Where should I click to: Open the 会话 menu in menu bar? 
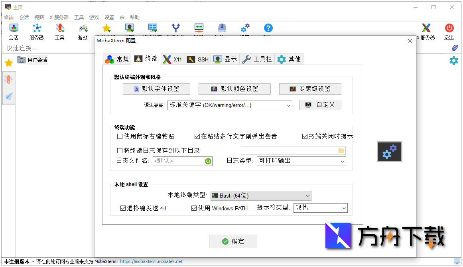(x=24, y=17)
